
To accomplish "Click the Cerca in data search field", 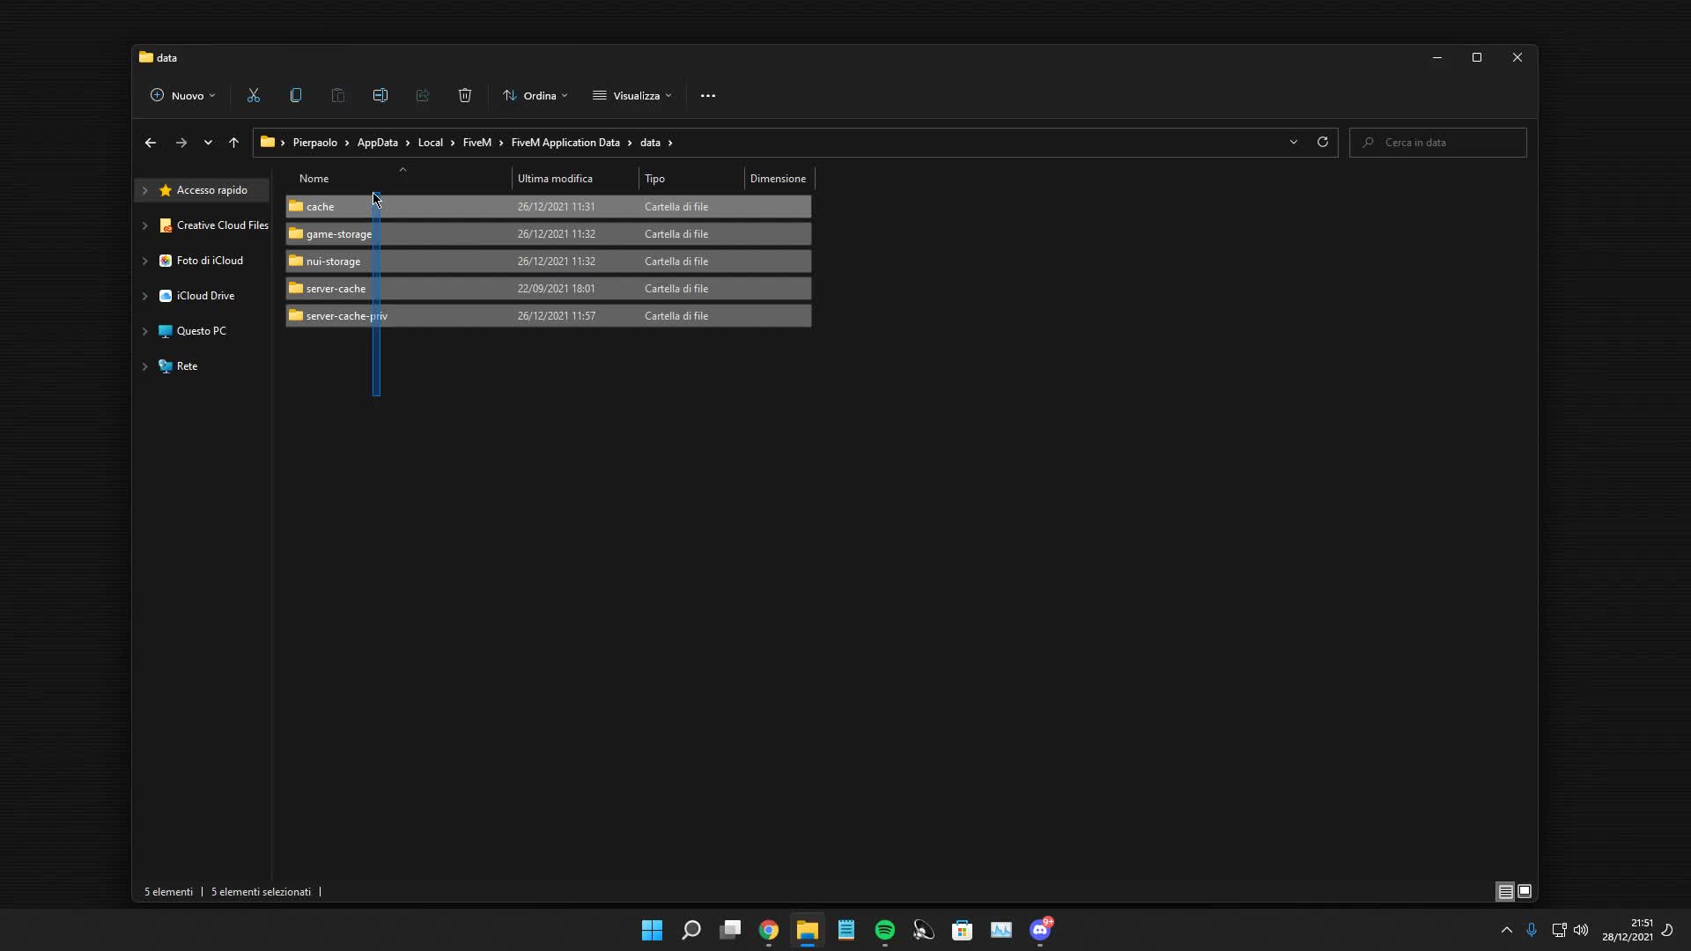I will click(x=1439, y=142).
